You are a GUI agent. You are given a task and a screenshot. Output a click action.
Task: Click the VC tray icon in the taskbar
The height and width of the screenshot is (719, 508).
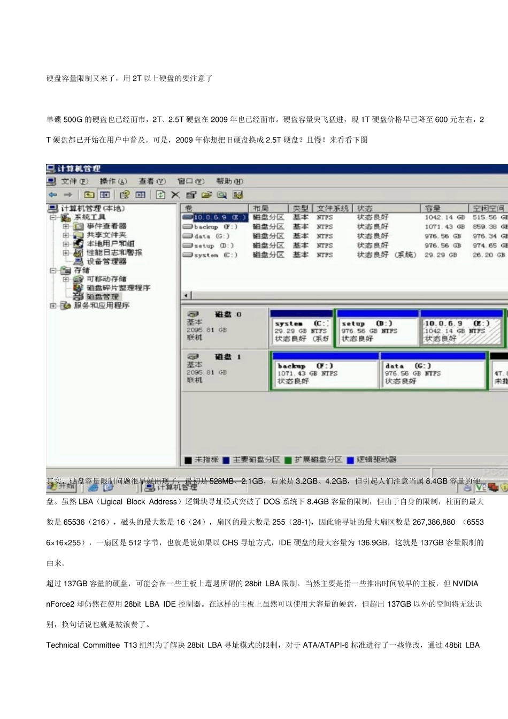(x=481, y=487)
